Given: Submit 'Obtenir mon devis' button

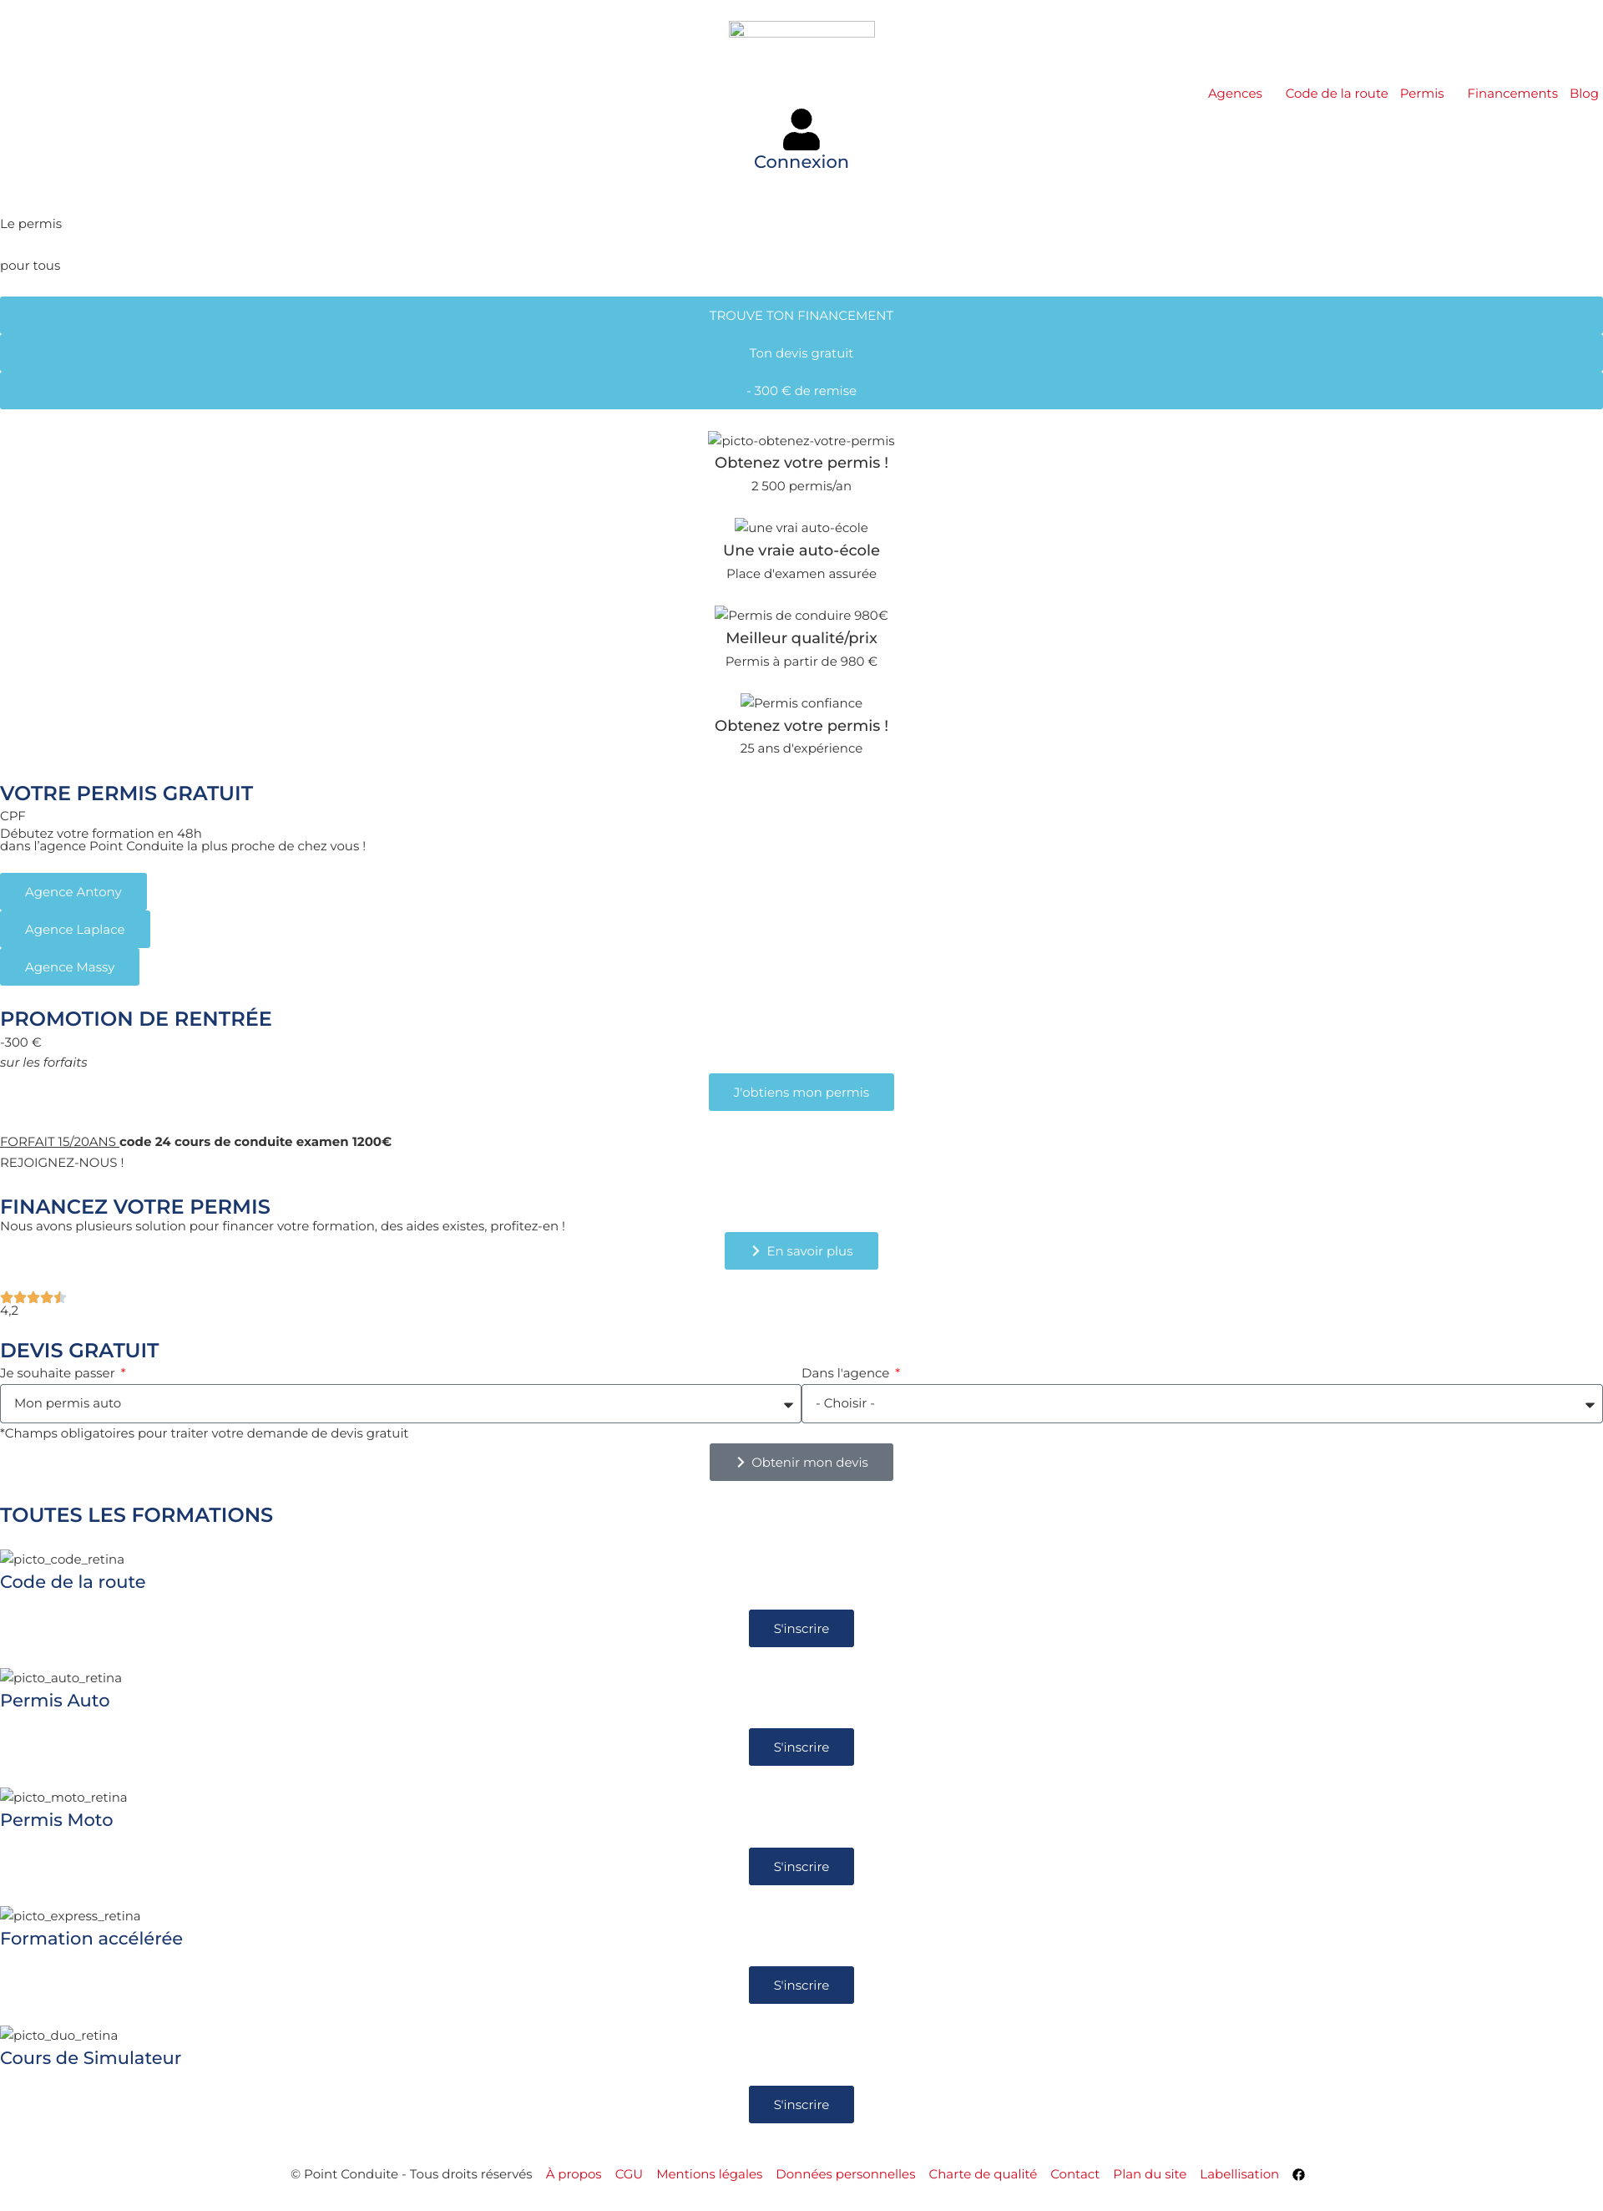Looking at the screenshot, I should (801, 1461).
